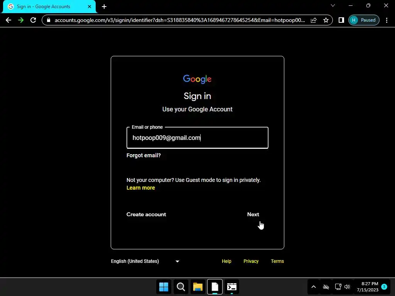Viewport: 395px width, 296px height.
Task: Click the cloud sync tray icon
Action: pos(326,287)
